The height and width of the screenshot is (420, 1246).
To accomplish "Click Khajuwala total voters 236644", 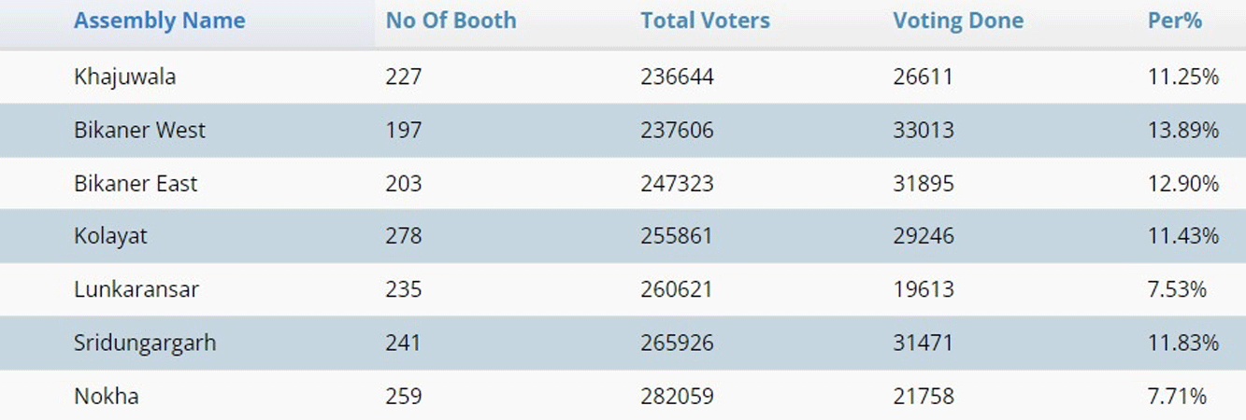I will [x=677, y=77].
